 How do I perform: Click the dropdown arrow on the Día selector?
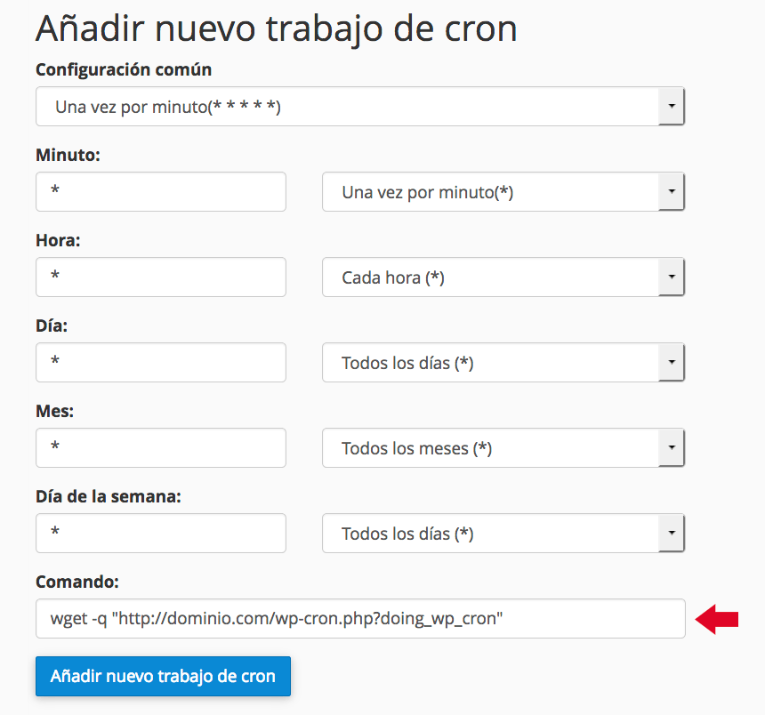(672, 362)
